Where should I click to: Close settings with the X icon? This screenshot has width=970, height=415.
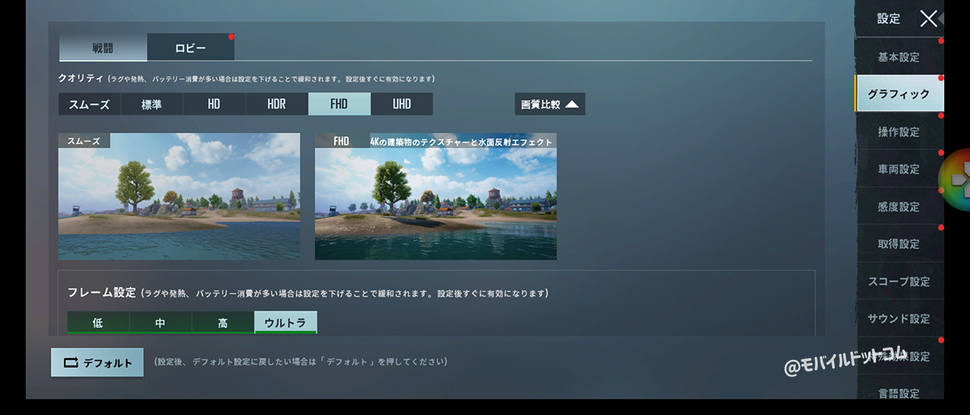(x=928, y=19)
